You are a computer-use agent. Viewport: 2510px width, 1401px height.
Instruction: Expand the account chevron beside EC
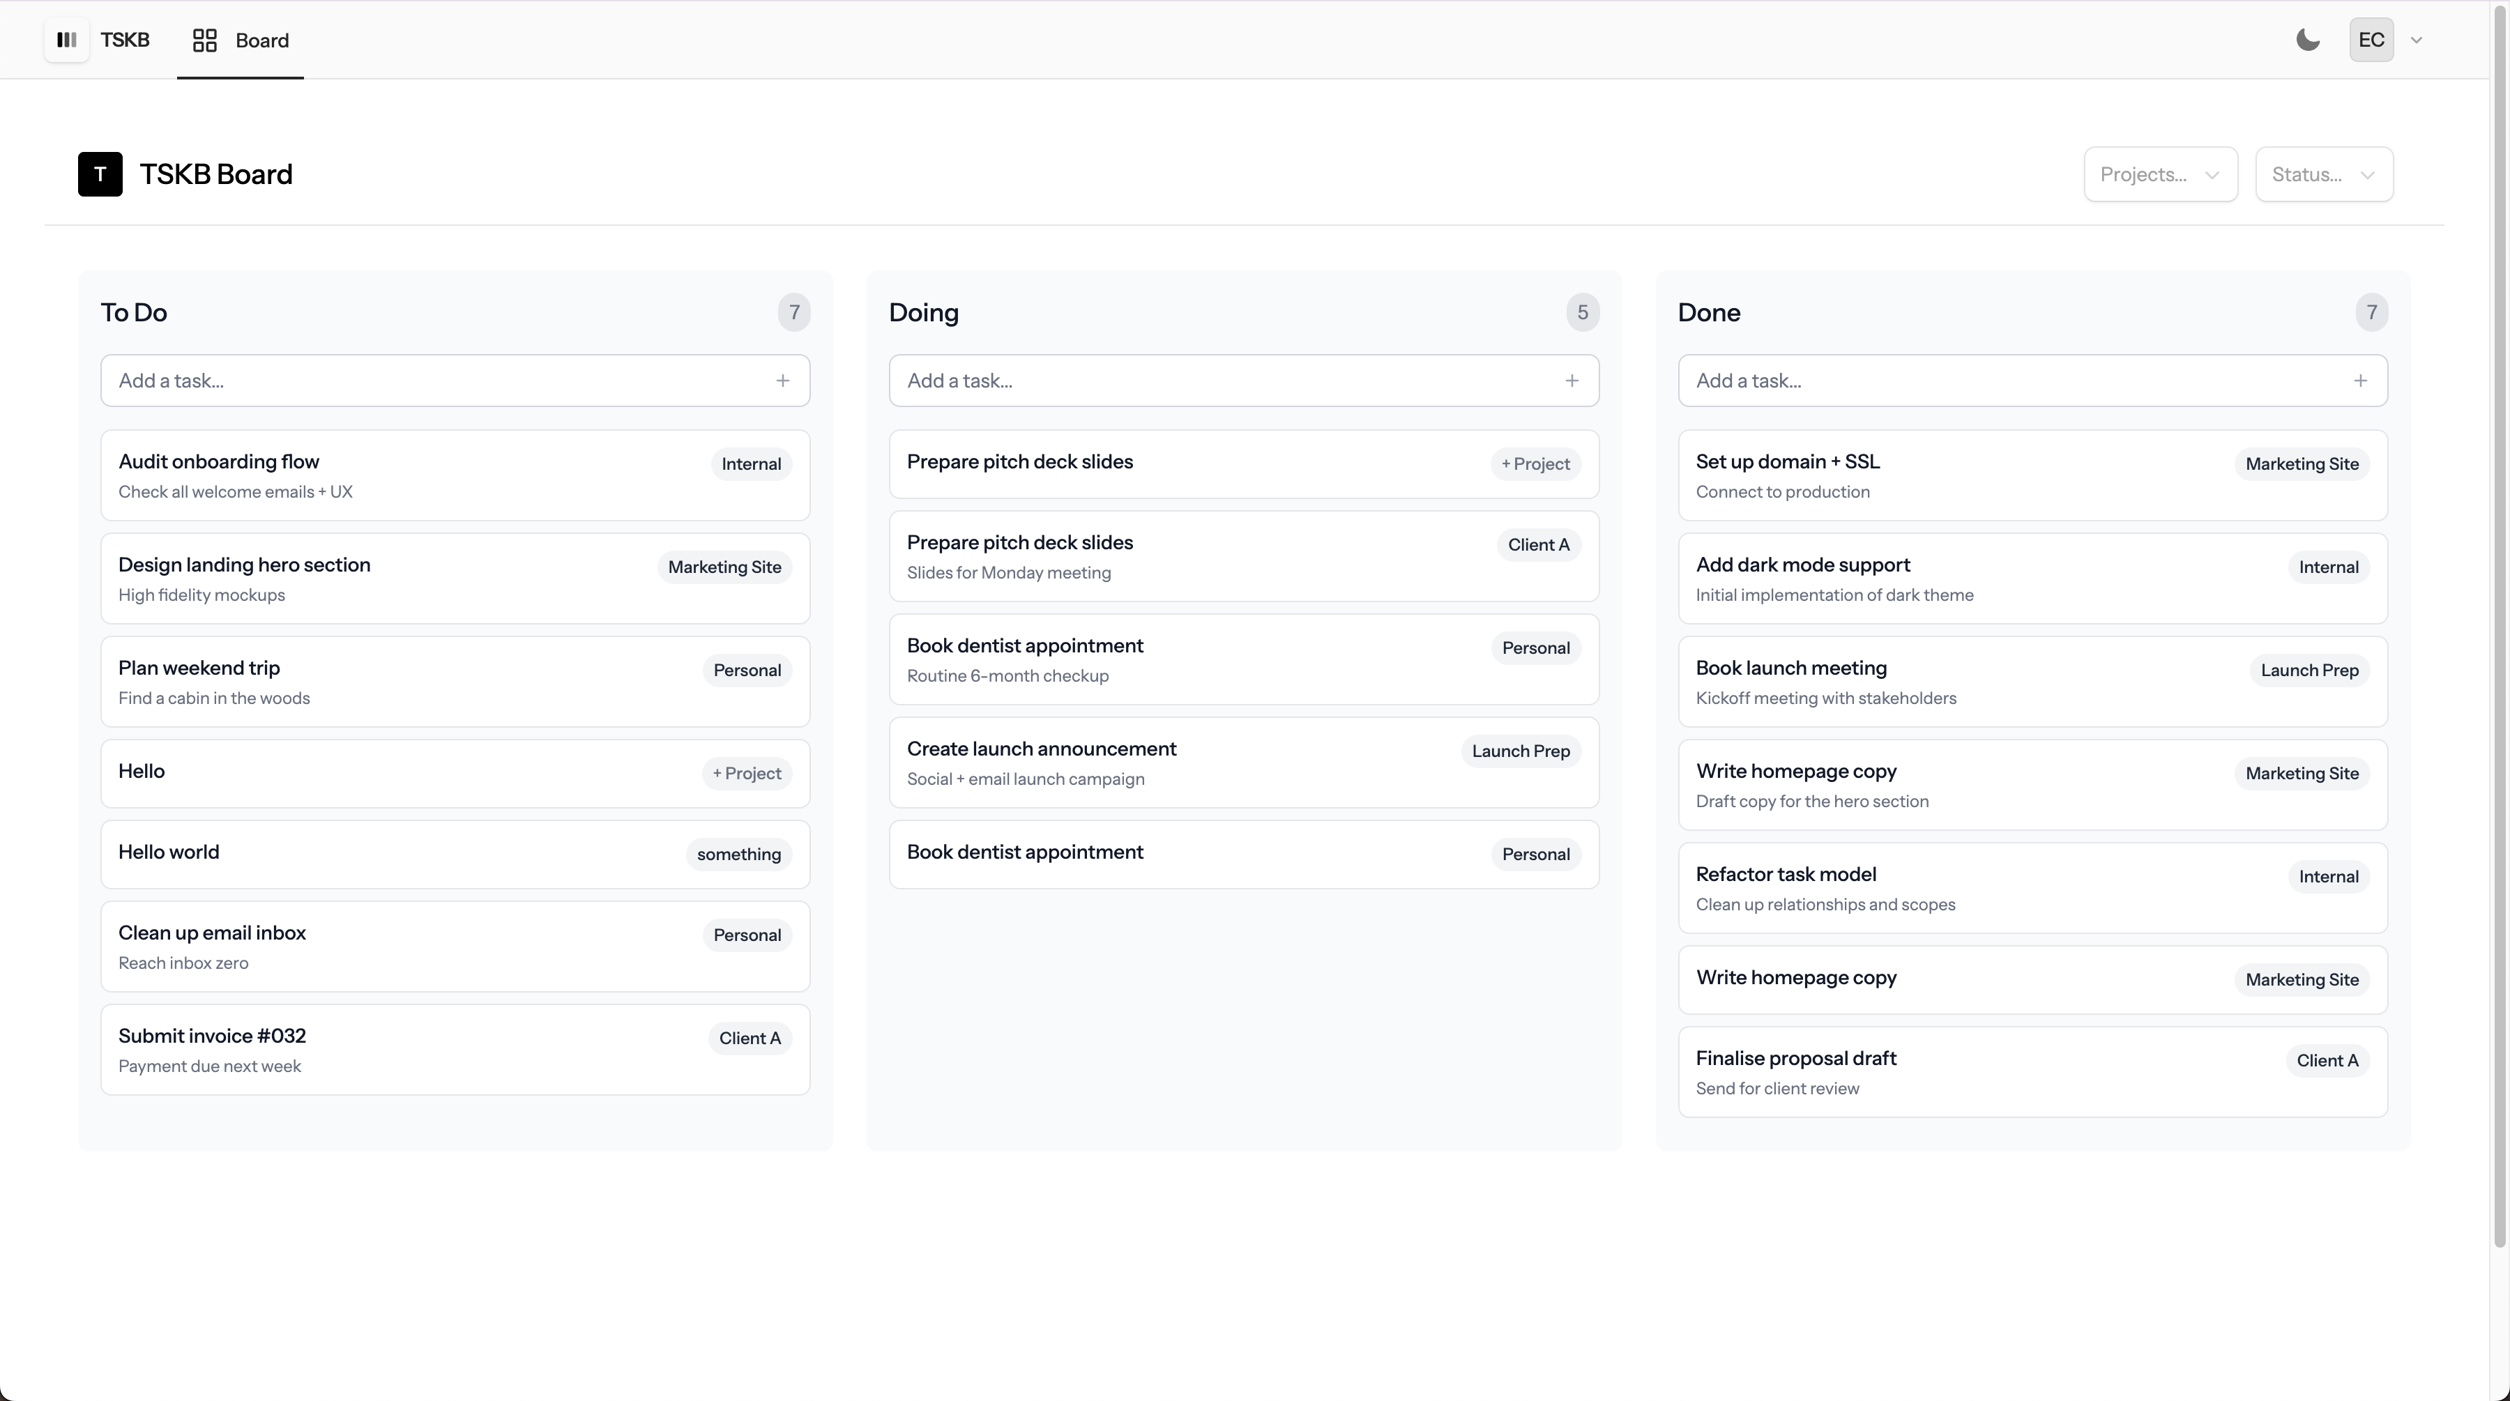point(2417,40)
